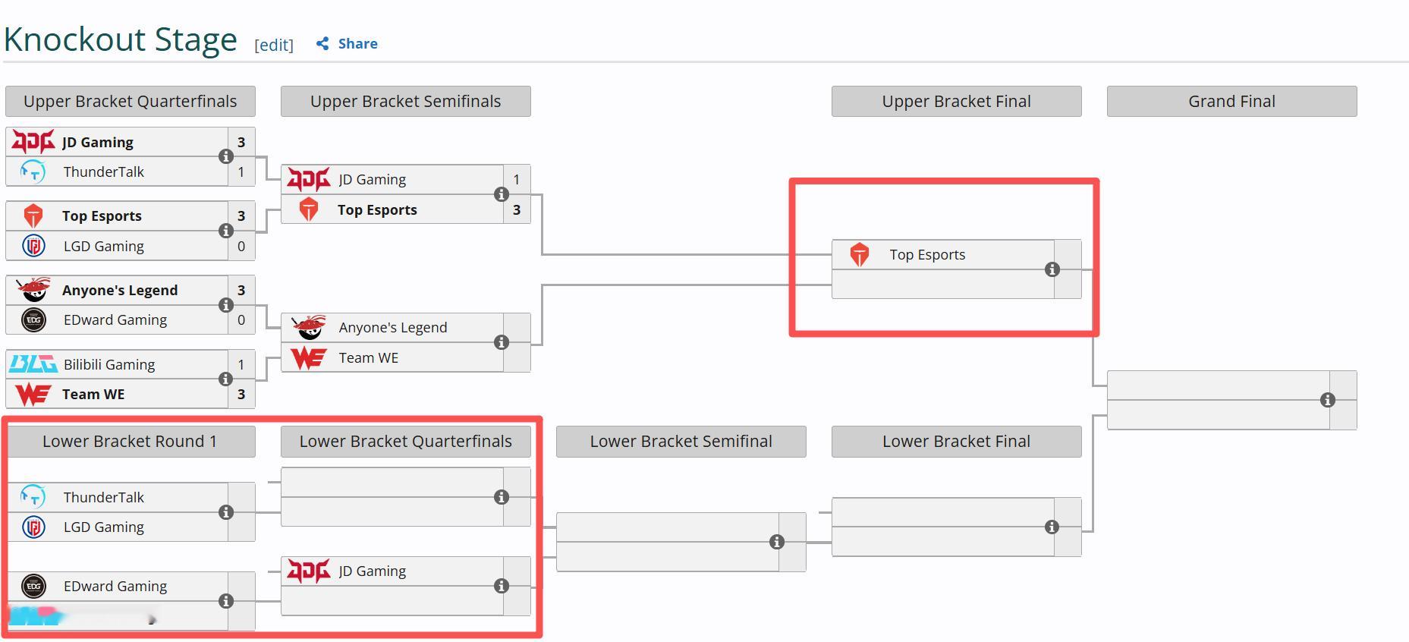Open info icon for Anyone's Legend vs Team WE semifinal

pyautogui.click(x=502, y=342)
